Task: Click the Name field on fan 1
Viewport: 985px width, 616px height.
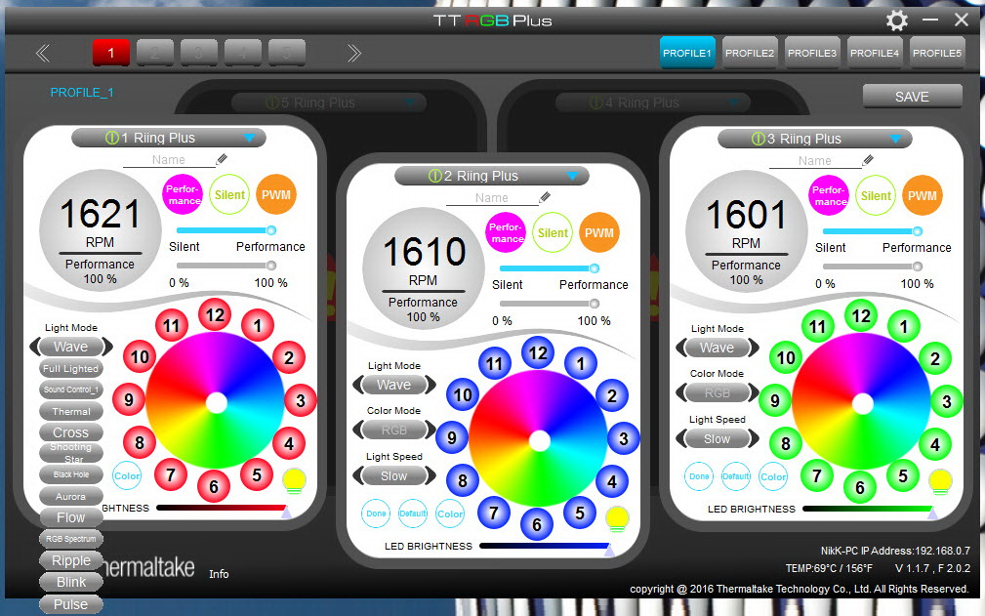Action: (168, 160)
